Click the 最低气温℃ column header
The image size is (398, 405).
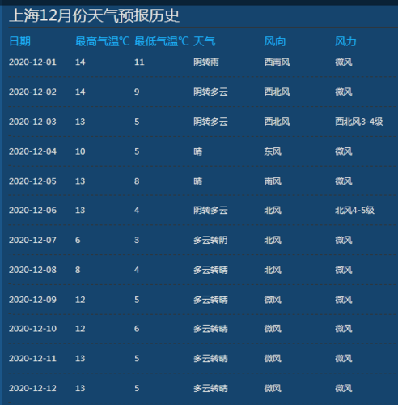point(161,41)
